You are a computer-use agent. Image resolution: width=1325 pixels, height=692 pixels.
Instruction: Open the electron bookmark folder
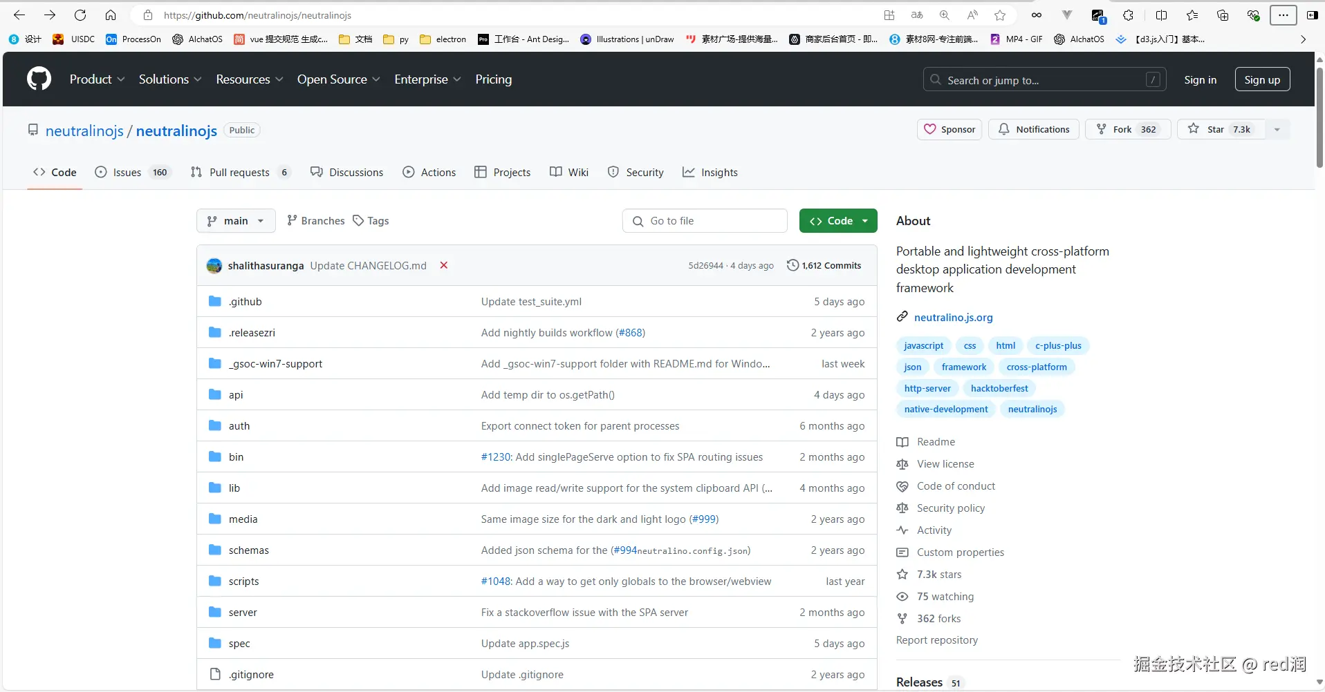coord(443,39)
